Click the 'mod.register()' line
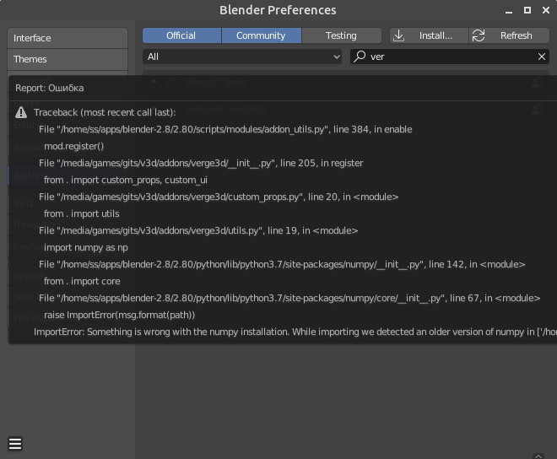The width and height of the screenshot is (557, 459). pos(74,146)
